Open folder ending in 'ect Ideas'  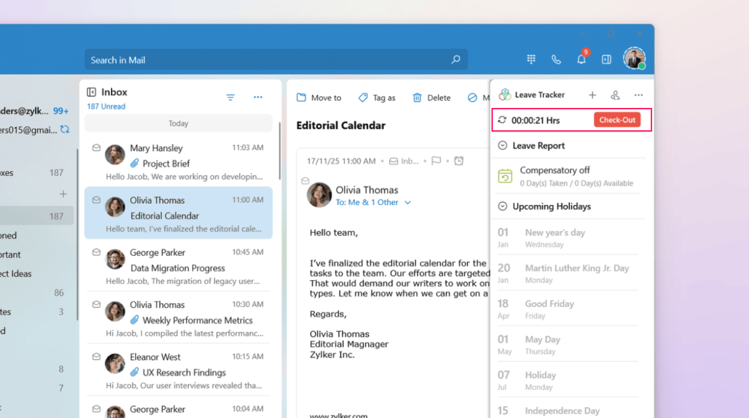[x=16, y=274]
